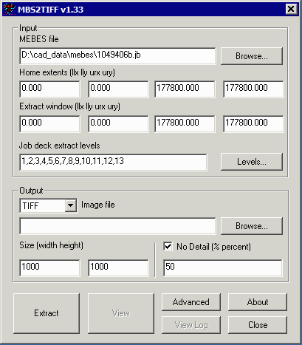This screenshot has width=302, height=345.
Task: Click the No Detail percent field showing 50
Action: tap(223, 267)
